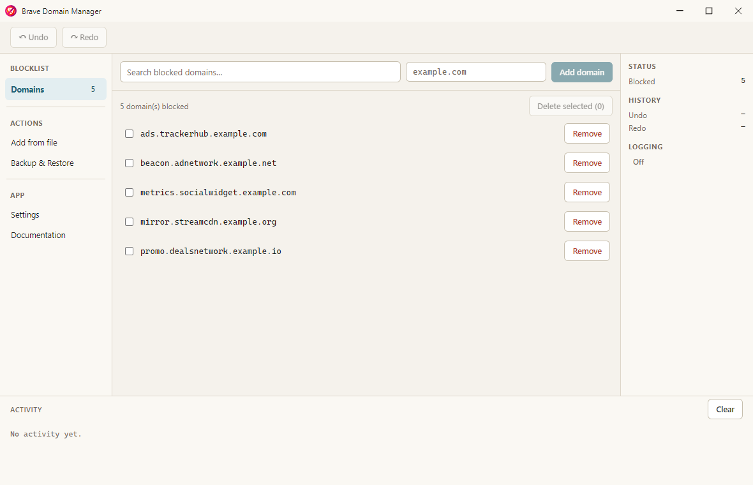Minimize the Brave Domain Manager window
This screenshot has height=485, width=753.
[x=680, y=11]
